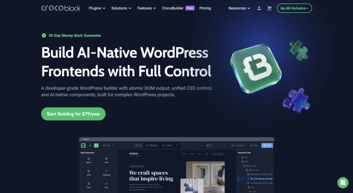Add a Block basic element
Viewport: 353px width, 193px height.
pos(89,160)
